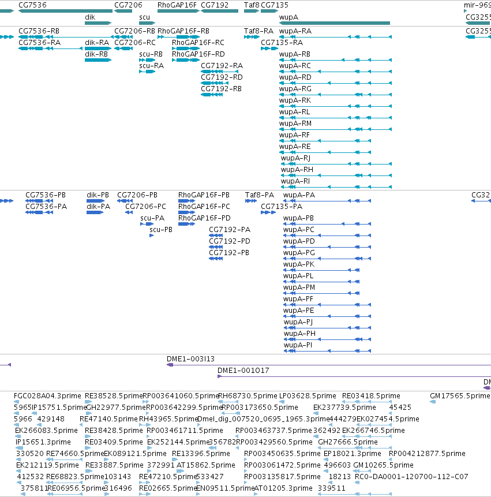
Task: Click the Taf8 gene label
Action: click(252, 5)
